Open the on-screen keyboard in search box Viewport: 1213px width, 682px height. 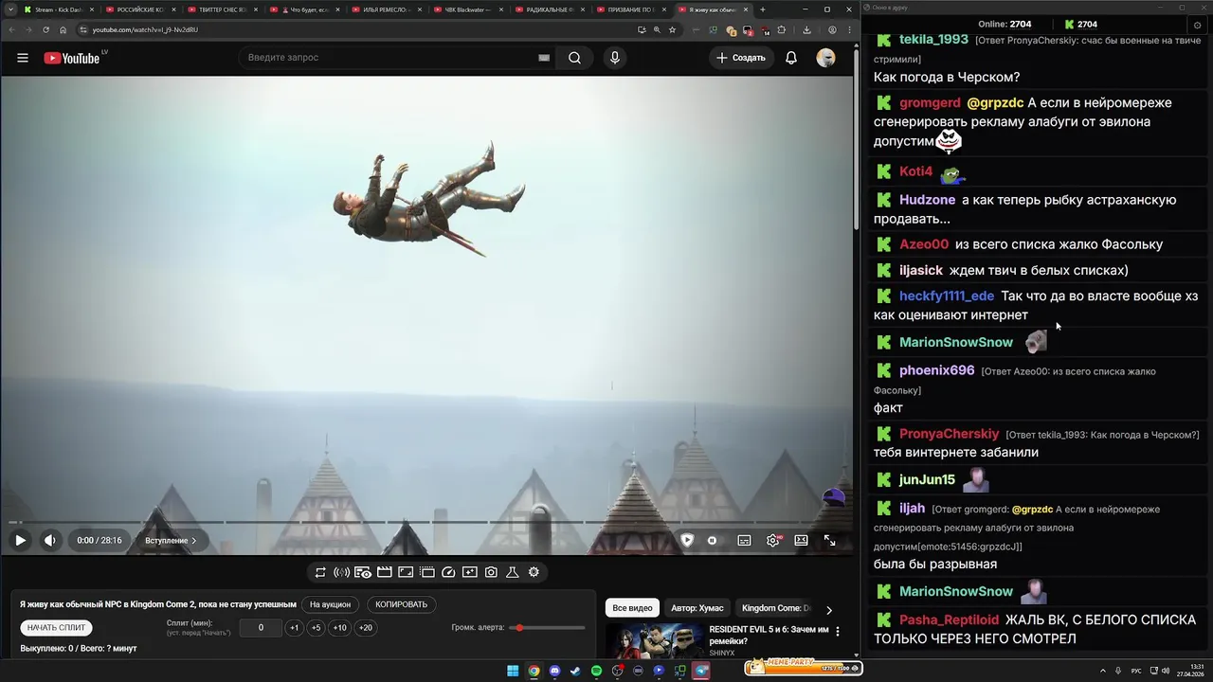544,58
